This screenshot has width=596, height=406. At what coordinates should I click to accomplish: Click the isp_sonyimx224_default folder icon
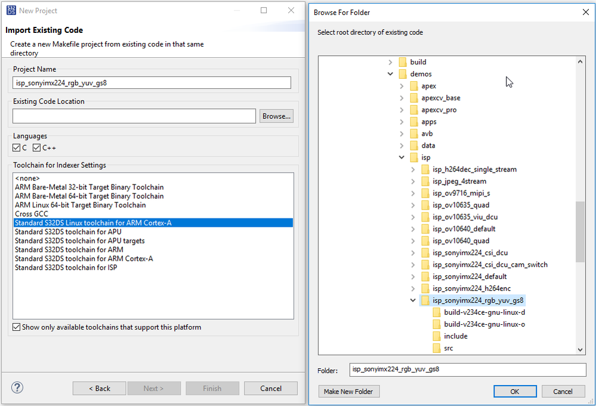point(425,276)
